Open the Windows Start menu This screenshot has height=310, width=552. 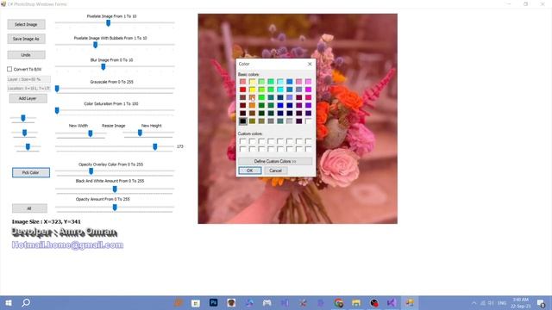9,302
